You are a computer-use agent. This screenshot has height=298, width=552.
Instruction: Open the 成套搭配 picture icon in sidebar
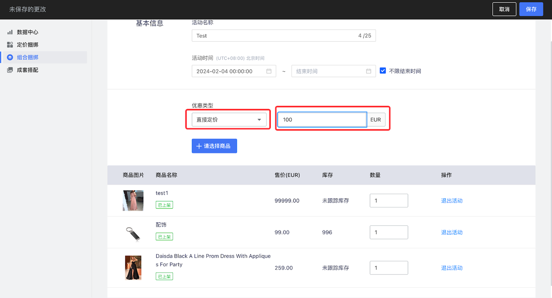click(x=10, y=69)
